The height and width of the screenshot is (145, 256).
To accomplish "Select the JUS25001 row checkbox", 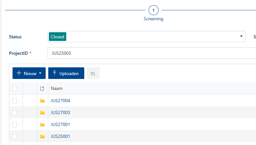I will pyautogui.click(x=14, y=137).
